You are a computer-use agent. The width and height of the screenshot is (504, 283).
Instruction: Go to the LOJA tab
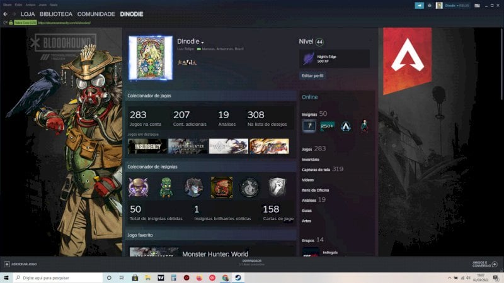click(28, 14)
